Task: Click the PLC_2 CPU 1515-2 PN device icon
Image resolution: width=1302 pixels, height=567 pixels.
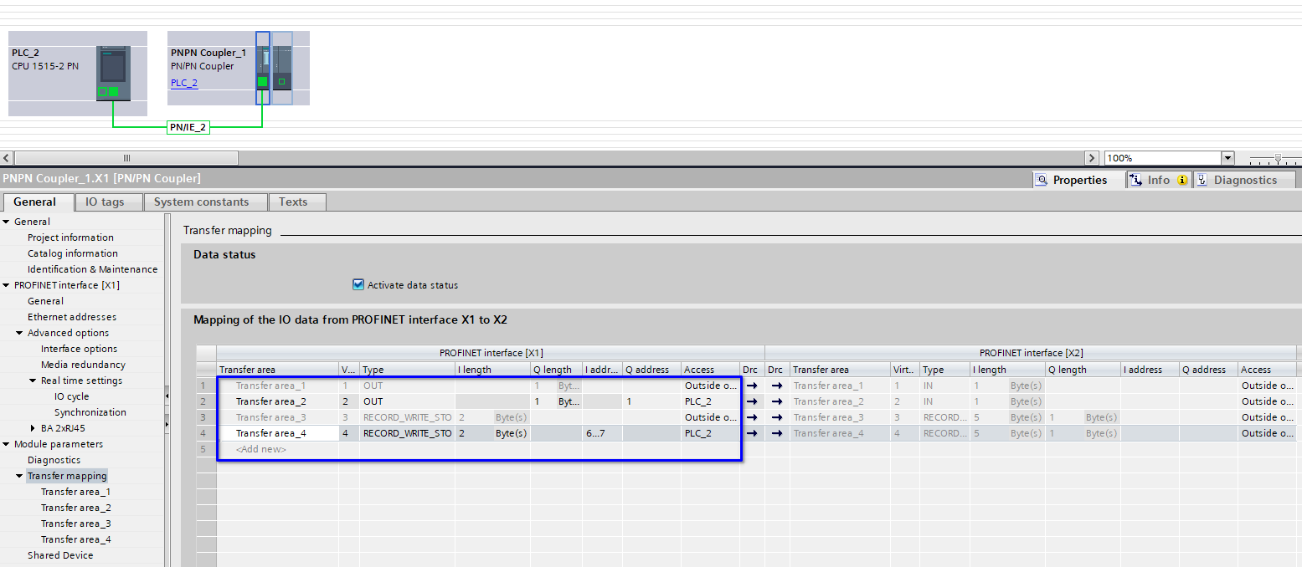Action: [x=113, y=73]
